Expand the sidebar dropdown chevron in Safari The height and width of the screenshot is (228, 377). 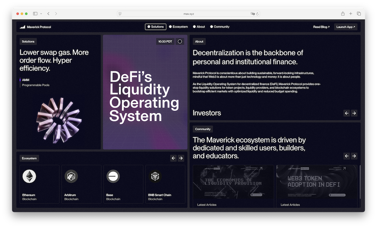41,14
